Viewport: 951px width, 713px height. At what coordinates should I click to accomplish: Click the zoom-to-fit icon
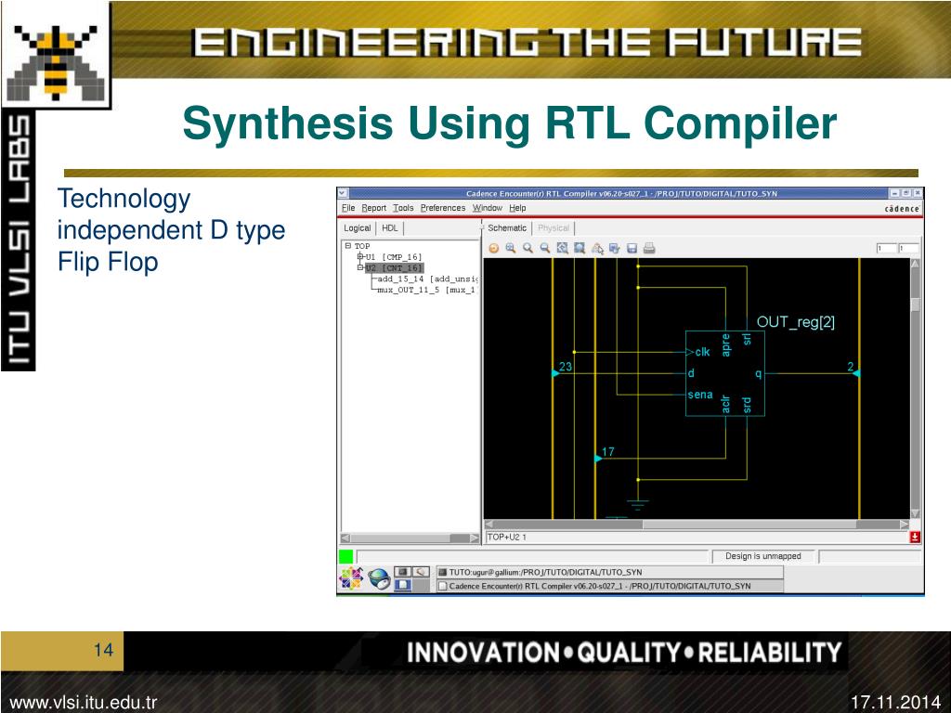click(563, 248)
